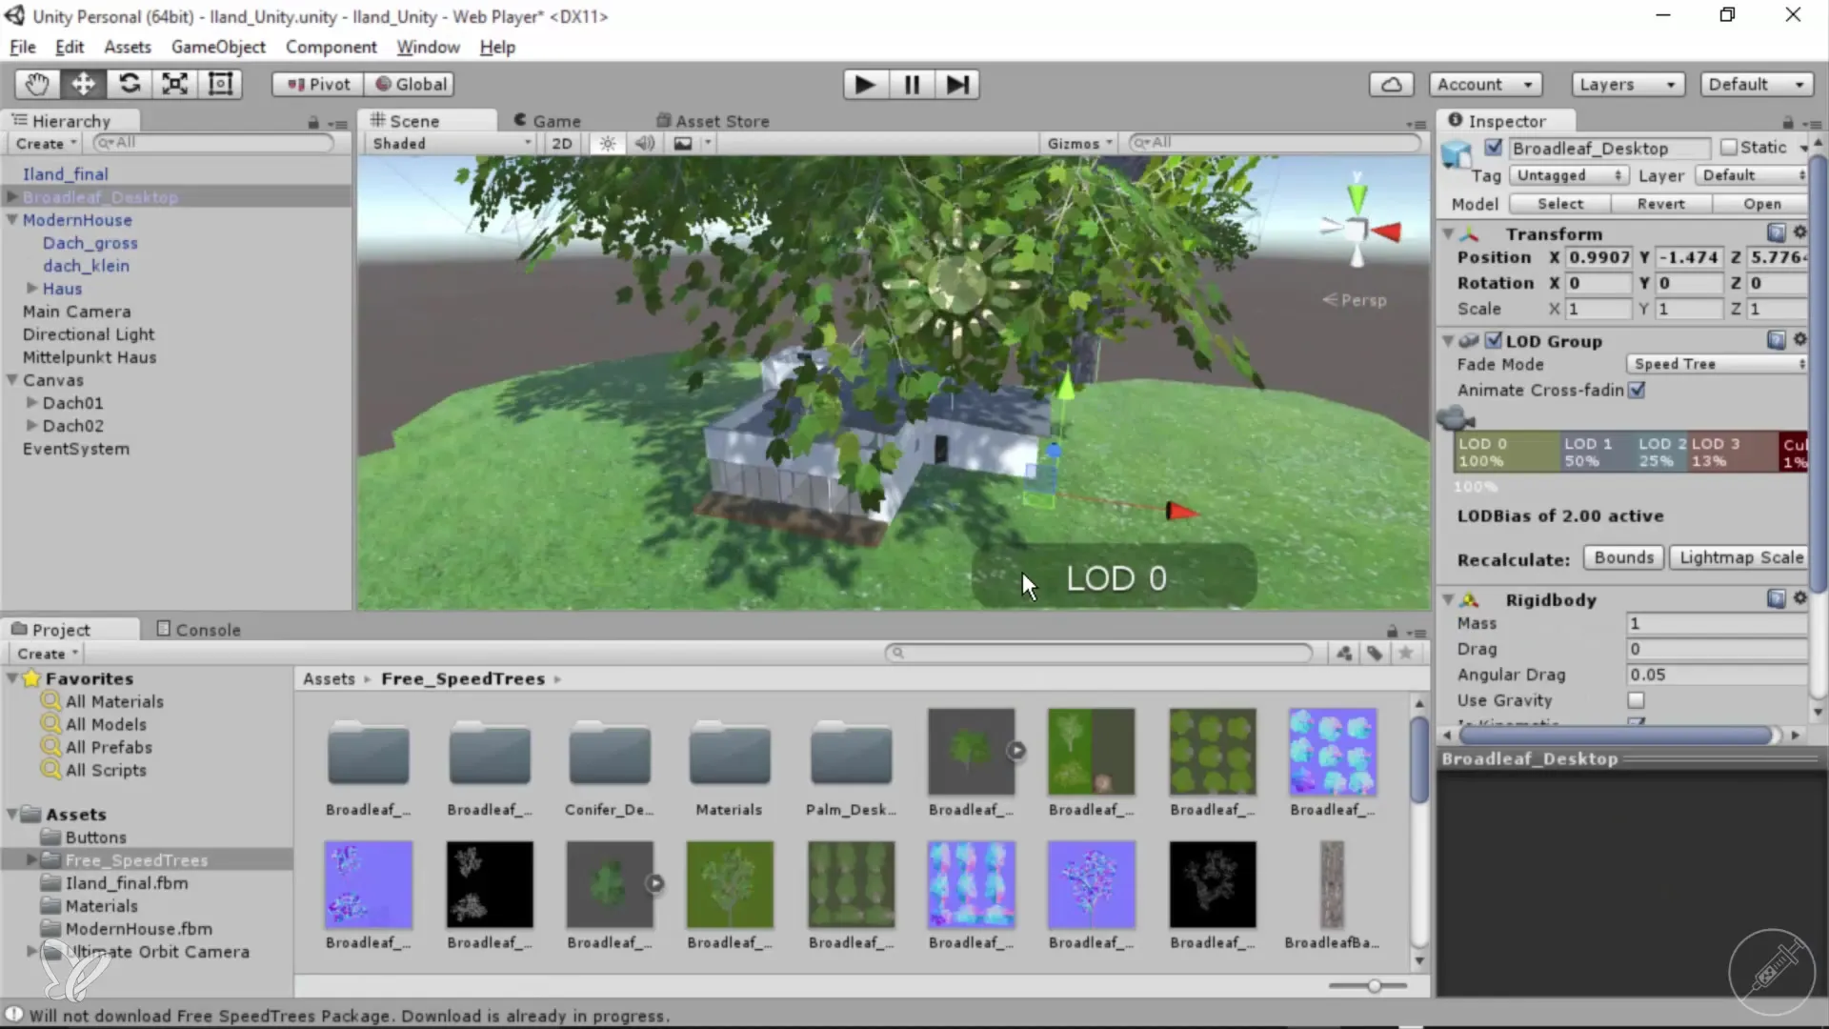The image size is (1829, 1029).
Task: Toggle scene audio speaker icon
Action: 645,143
